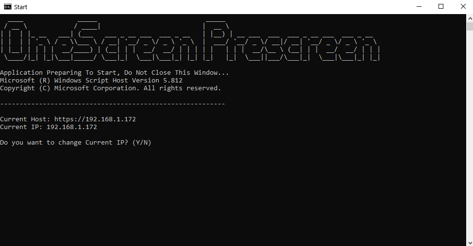Minimize the Start console window
473x246 pixels.
click(x=419, y=7)
